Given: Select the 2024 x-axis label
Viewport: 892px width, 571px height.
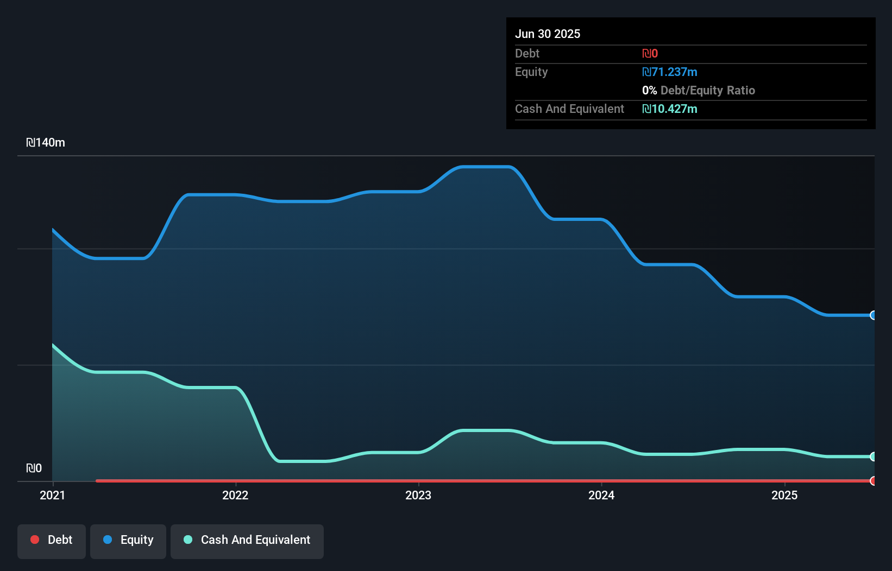Looking at the screenshot, I should 601,495.
